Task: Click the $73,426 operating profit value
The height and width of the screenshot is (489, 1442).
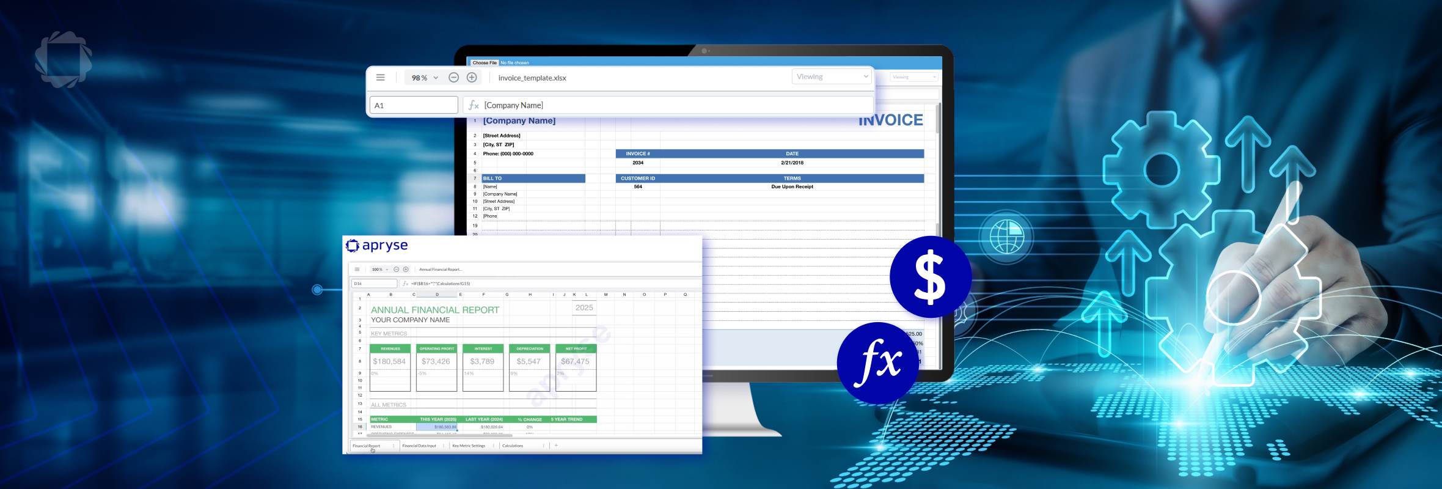Action: tap(436, 362)
